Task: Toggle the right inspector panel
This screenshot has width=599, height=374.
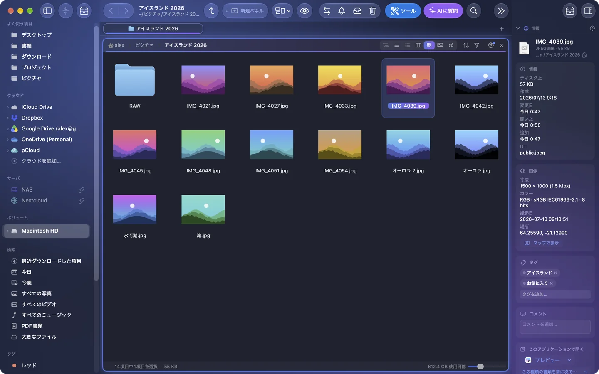Action: coord(588,11)
